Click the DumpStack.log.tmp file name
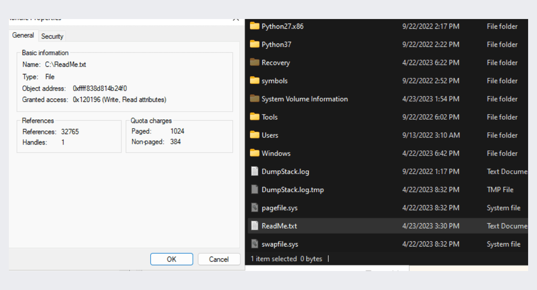Screen dimensions: 537x290 coord(293,190)
